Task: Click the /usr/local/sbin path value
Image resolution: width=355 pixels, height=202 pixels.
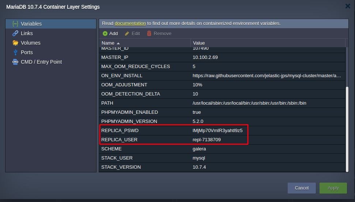Action: [x=249, y=103]
